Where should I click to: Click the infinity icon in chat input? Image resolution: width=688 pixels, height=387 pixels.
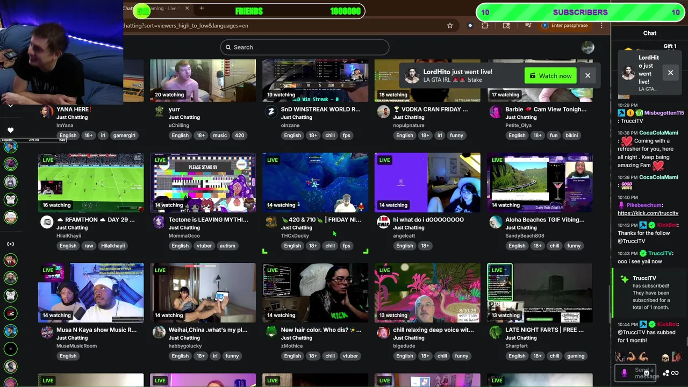click(675, 373)
